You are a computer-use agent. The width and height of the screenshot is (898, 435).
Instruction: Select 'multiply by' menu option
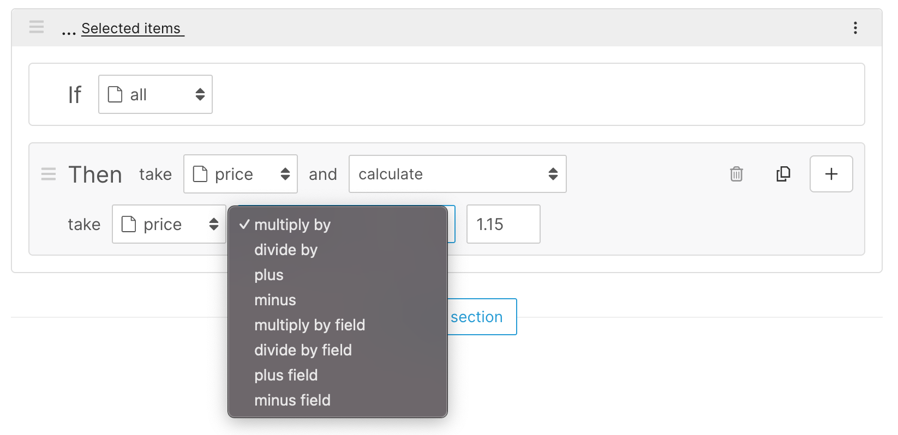tap(292, 225)
